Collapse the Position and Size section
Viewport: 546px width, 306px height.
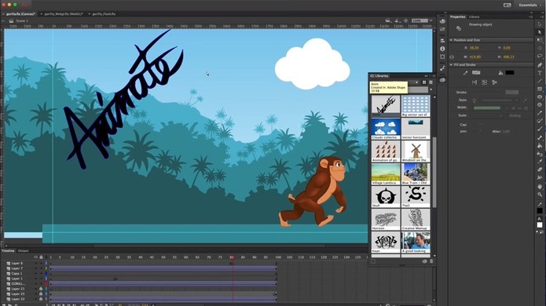(x=451, y=40)
